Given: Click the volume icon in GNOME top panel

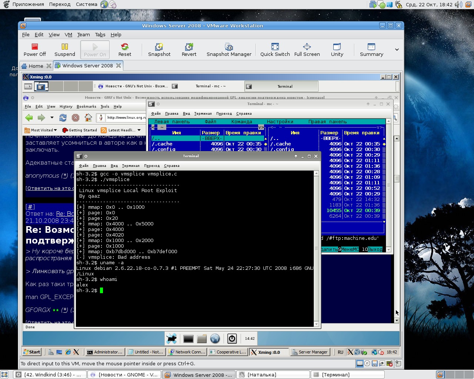Looking at the screenshot, I should click(458, 4).
